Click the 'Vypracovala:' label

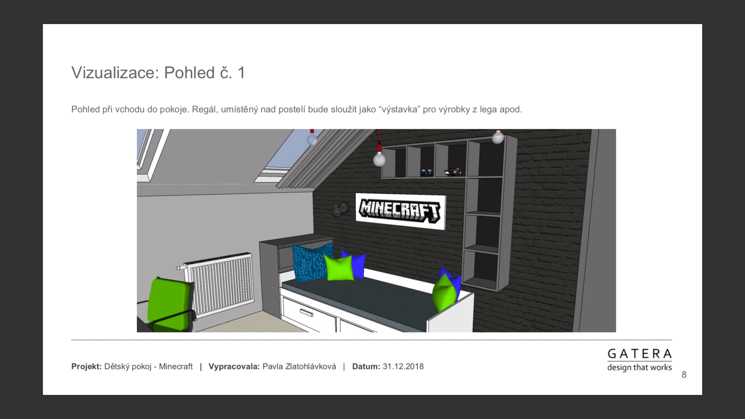pos(234,367)
